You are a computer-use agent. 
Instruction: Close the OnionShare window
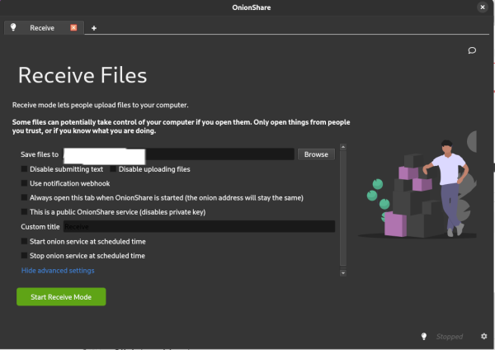(482, 7)
